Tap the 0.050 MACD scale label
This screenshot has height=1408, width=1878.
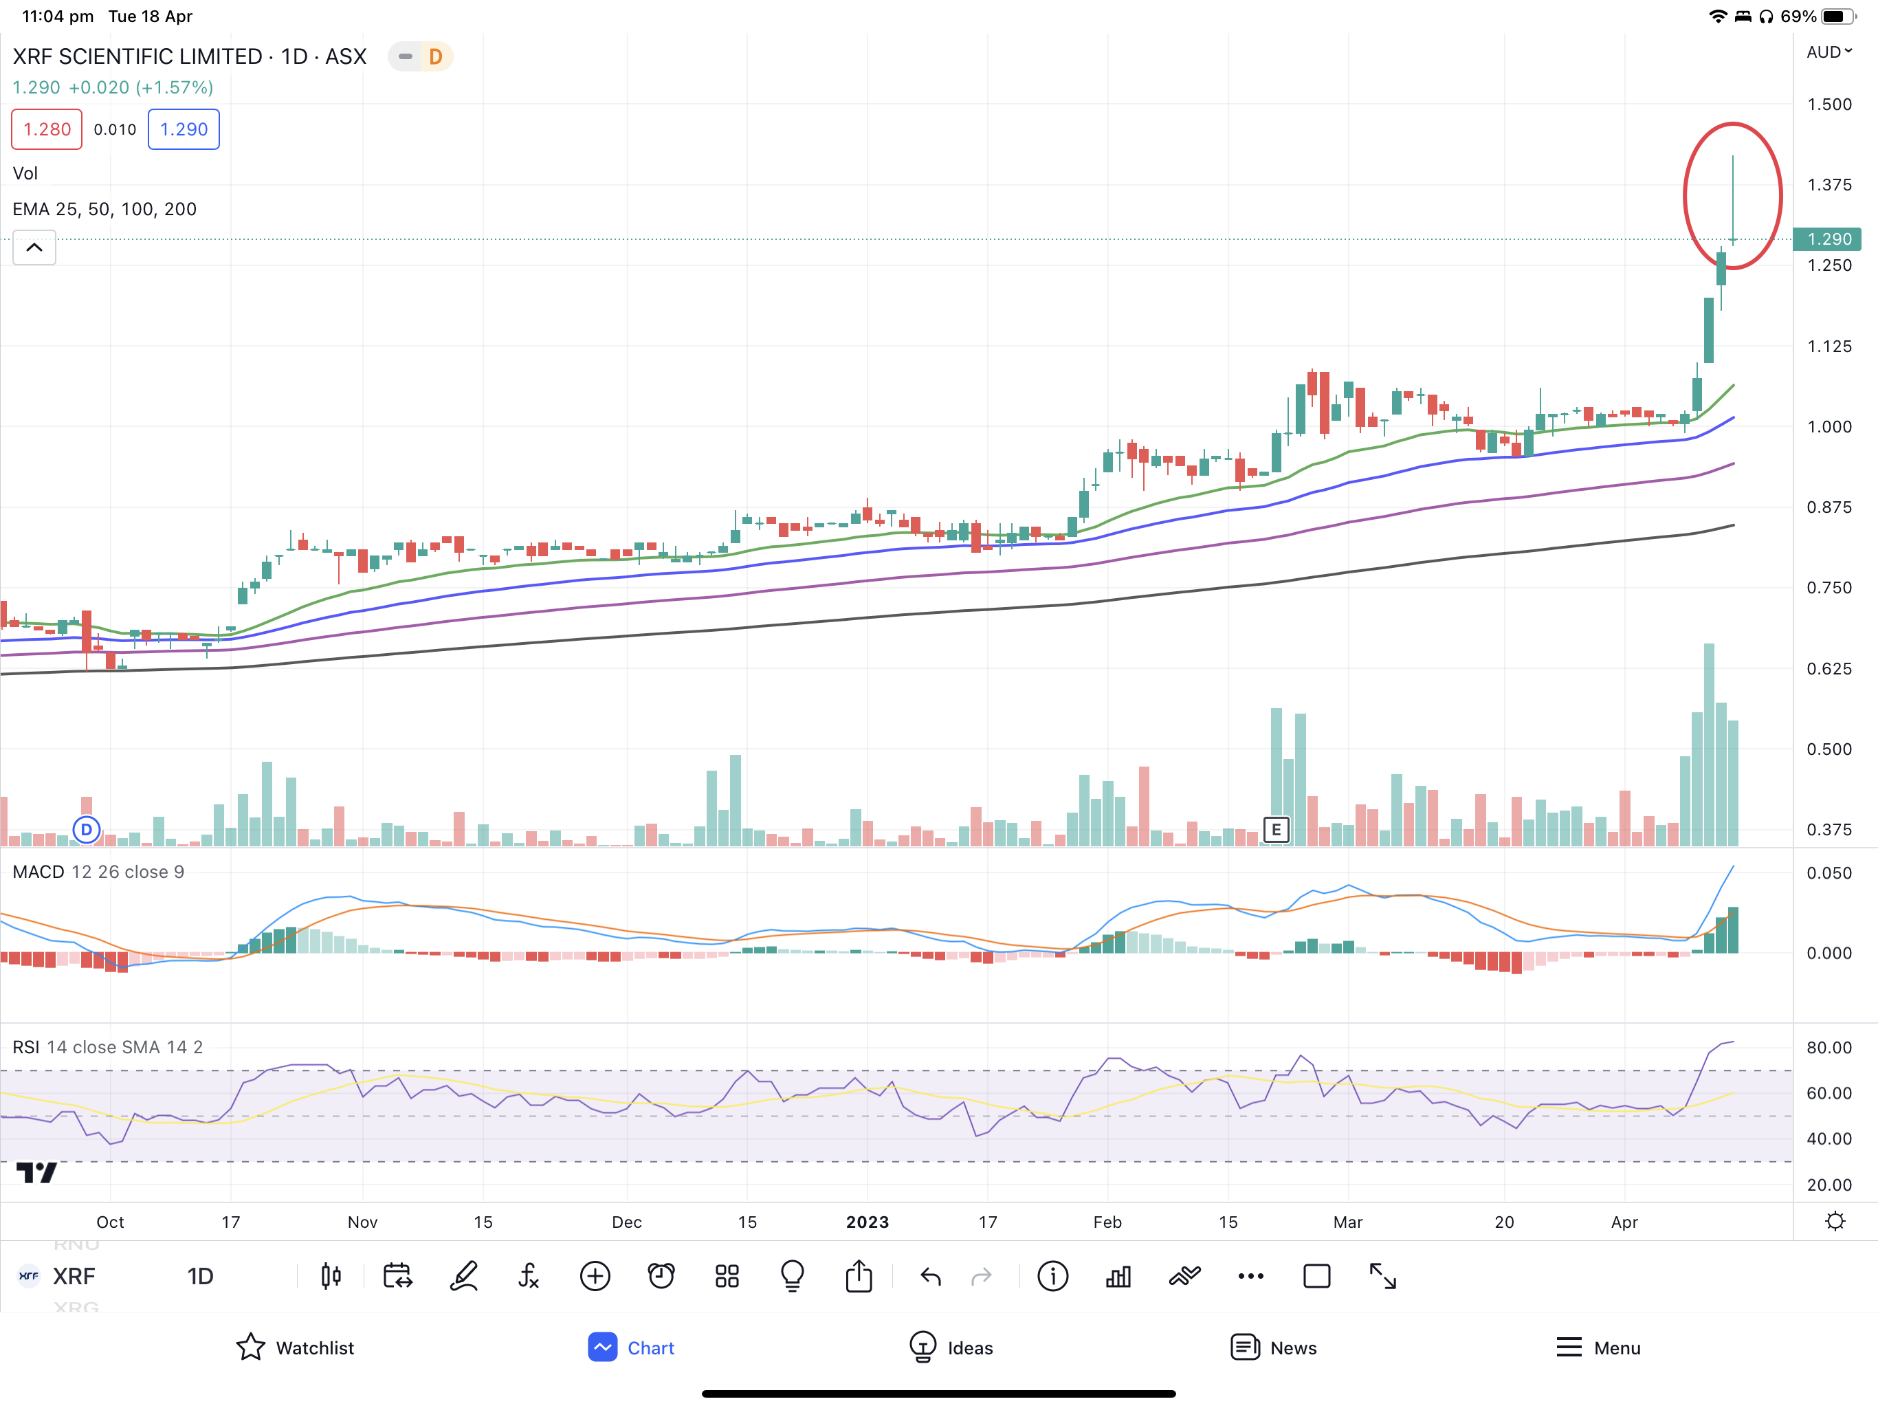point(1830,873)
